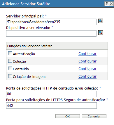Viewport: 114px width, 125px height.
Task: Select the HTTP port field showing 80
Action: [x=51, y=94]
